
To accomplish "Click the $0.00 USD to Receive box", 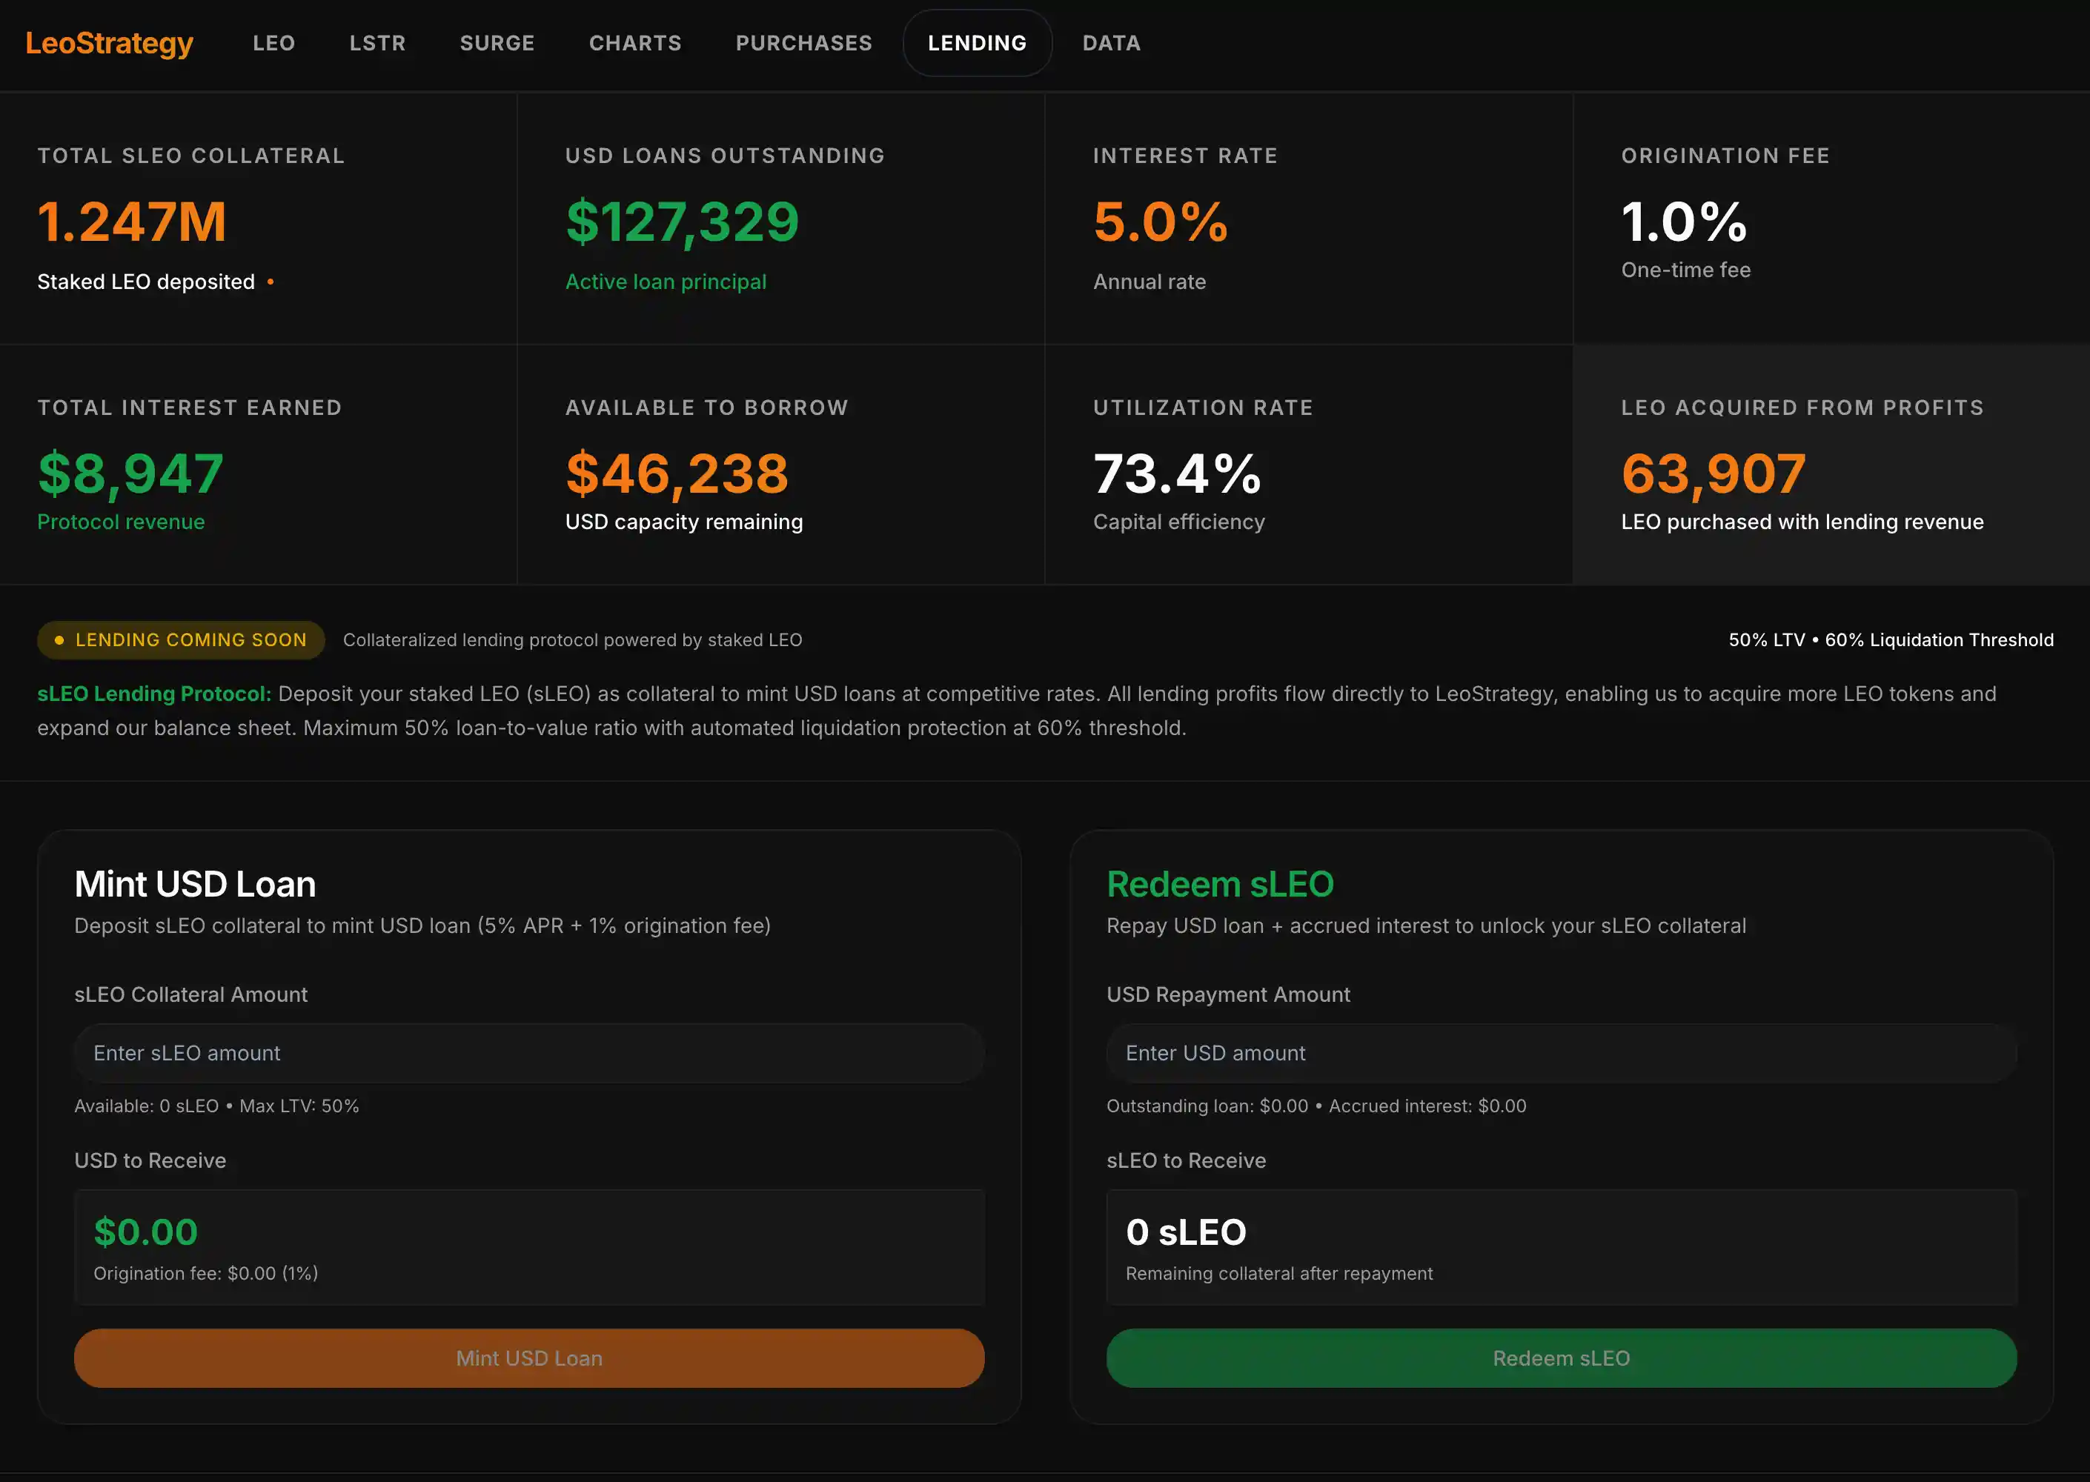I will (x=528, y=1246).
